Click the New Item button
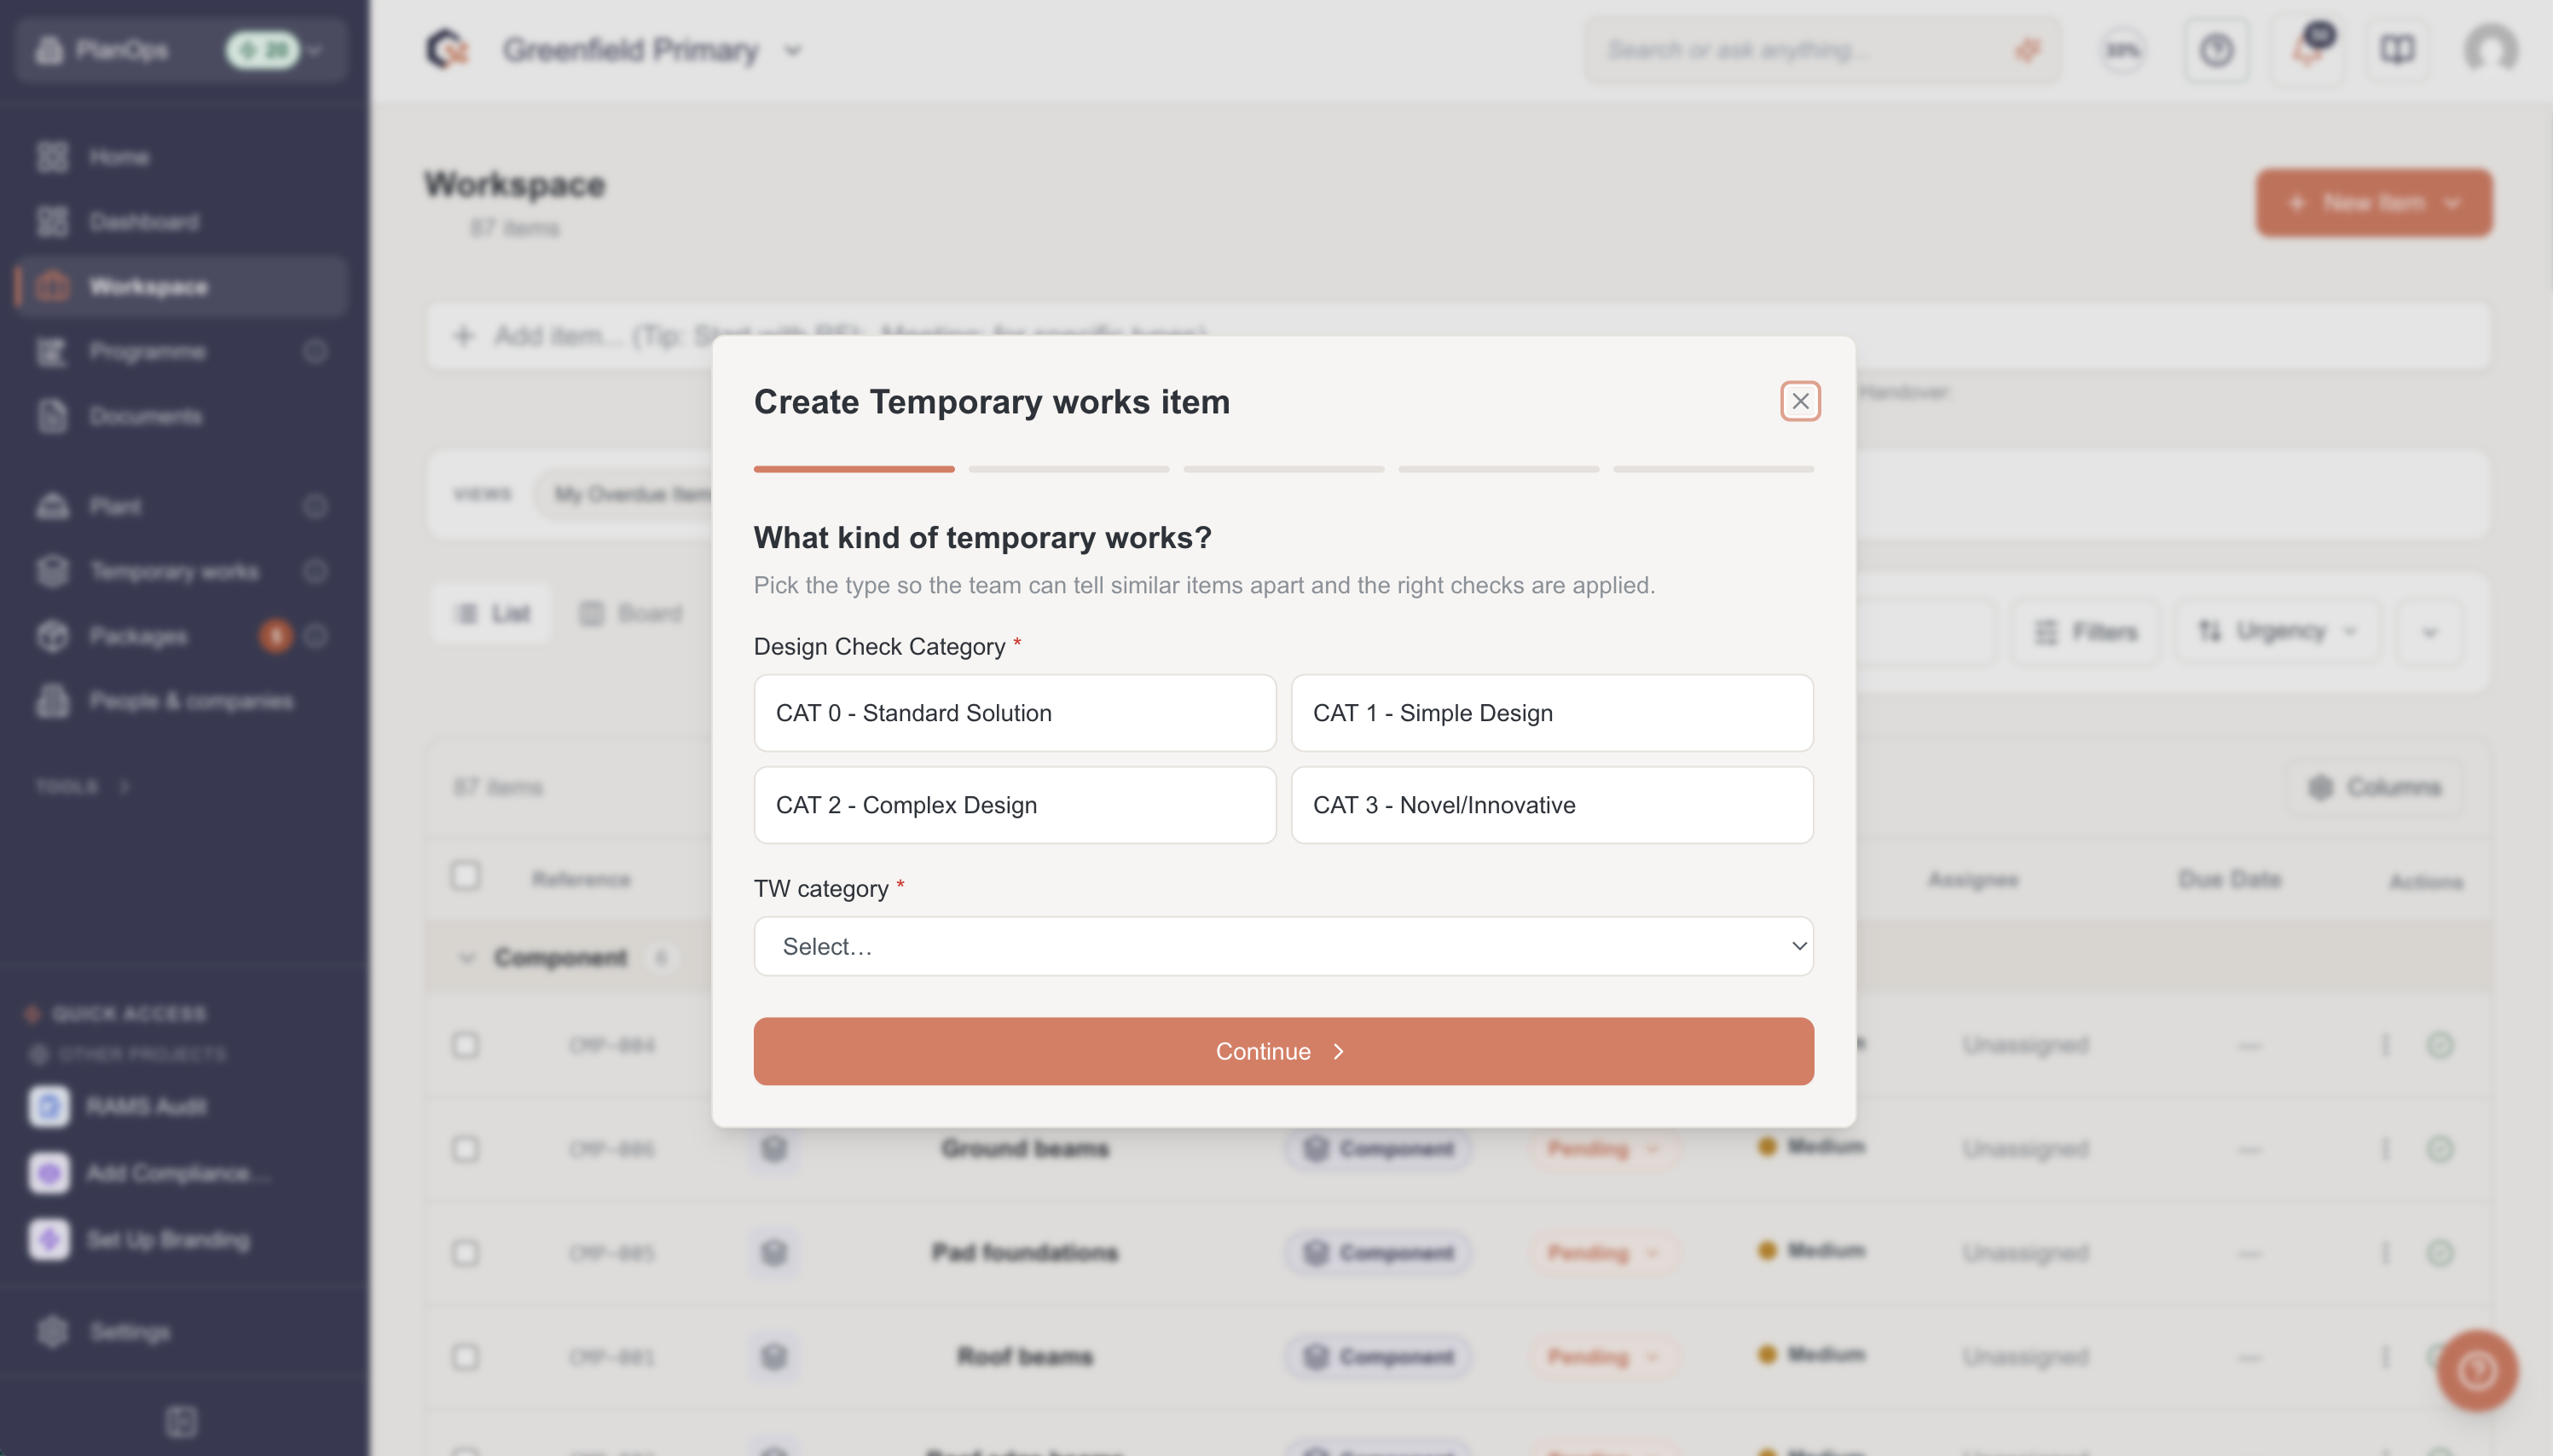The image size is (2553, 1456). (2373, 203)
